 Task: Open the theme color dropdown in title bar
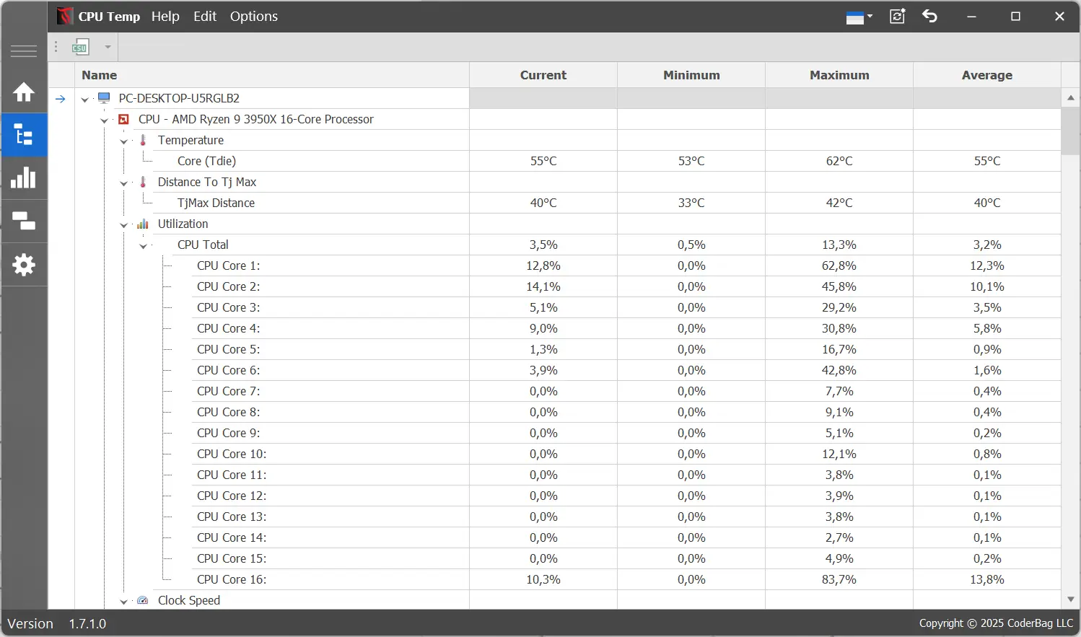click(859, 17)
